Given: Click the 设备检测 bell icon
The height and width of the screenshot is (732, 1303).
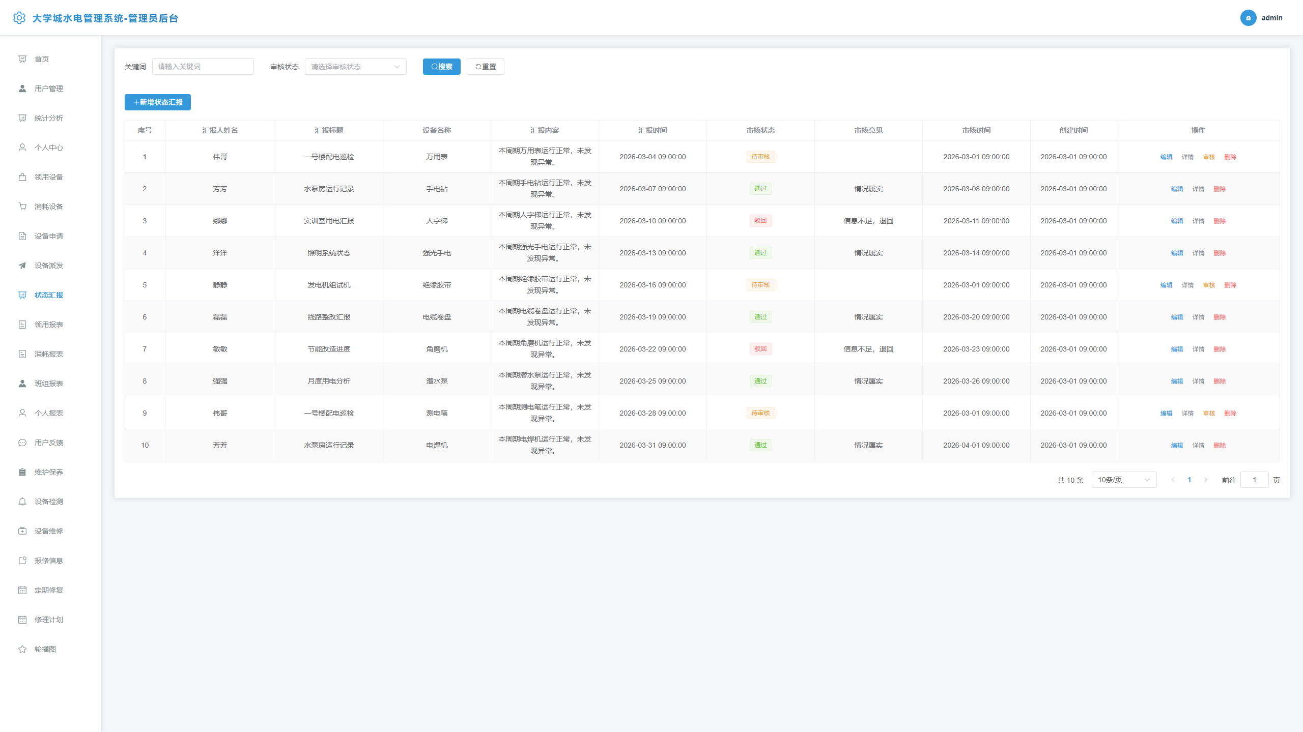Looking at the screenshot, I should pyautogui.click(x=22, y=502).
